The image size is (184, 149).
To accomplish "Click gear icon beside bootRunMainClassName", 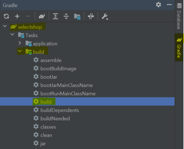I will [x=36, y=93].
